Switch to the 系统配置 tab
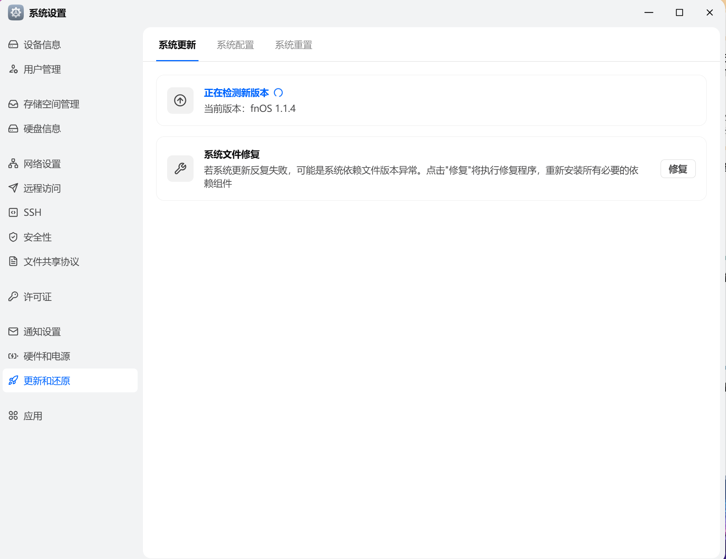 [235, 45]
